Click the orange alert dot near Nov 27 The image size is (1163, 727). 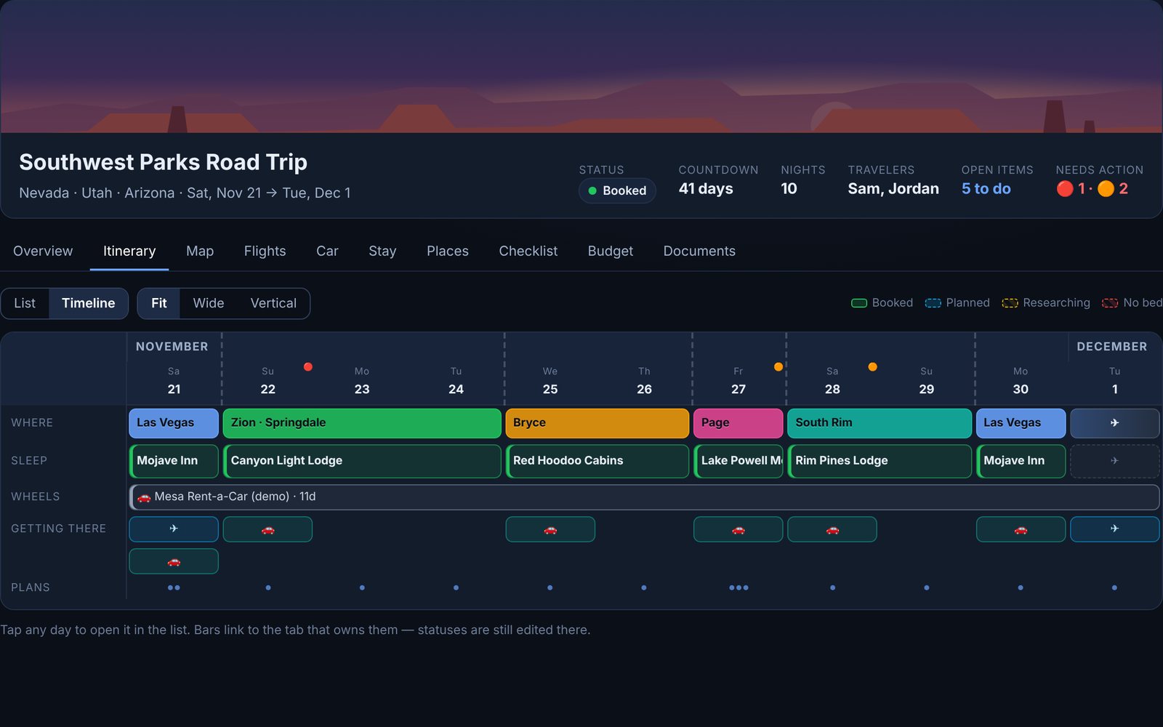coord(778,366)
